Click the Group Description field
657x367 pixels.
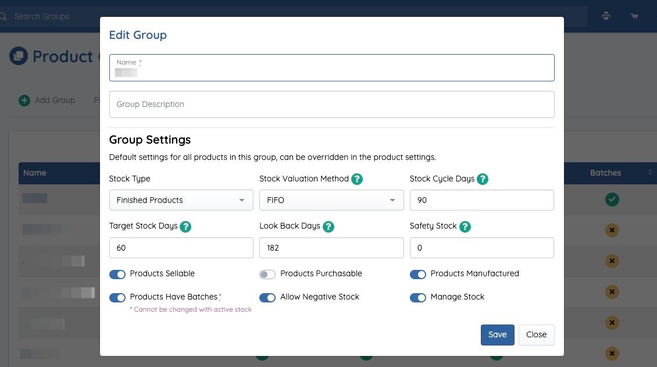(331, 104)
